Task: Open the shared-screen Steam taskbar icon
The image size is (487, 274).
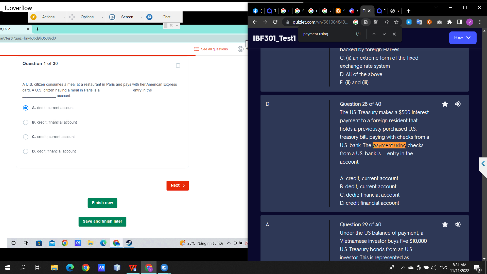Action: point(129,243)
